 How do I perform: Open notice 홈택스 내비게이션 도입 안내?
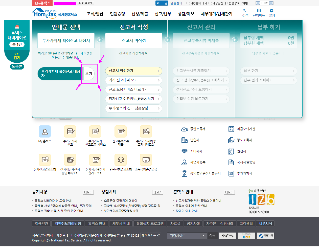[53, 201]
